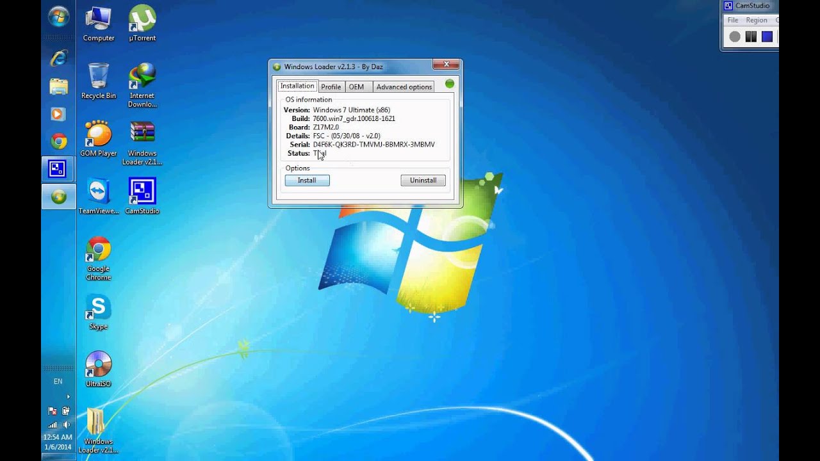This screenshot has width=820, height=461.
Task: Click the board value "Z17M2.0"
Action: click(325, 127)
